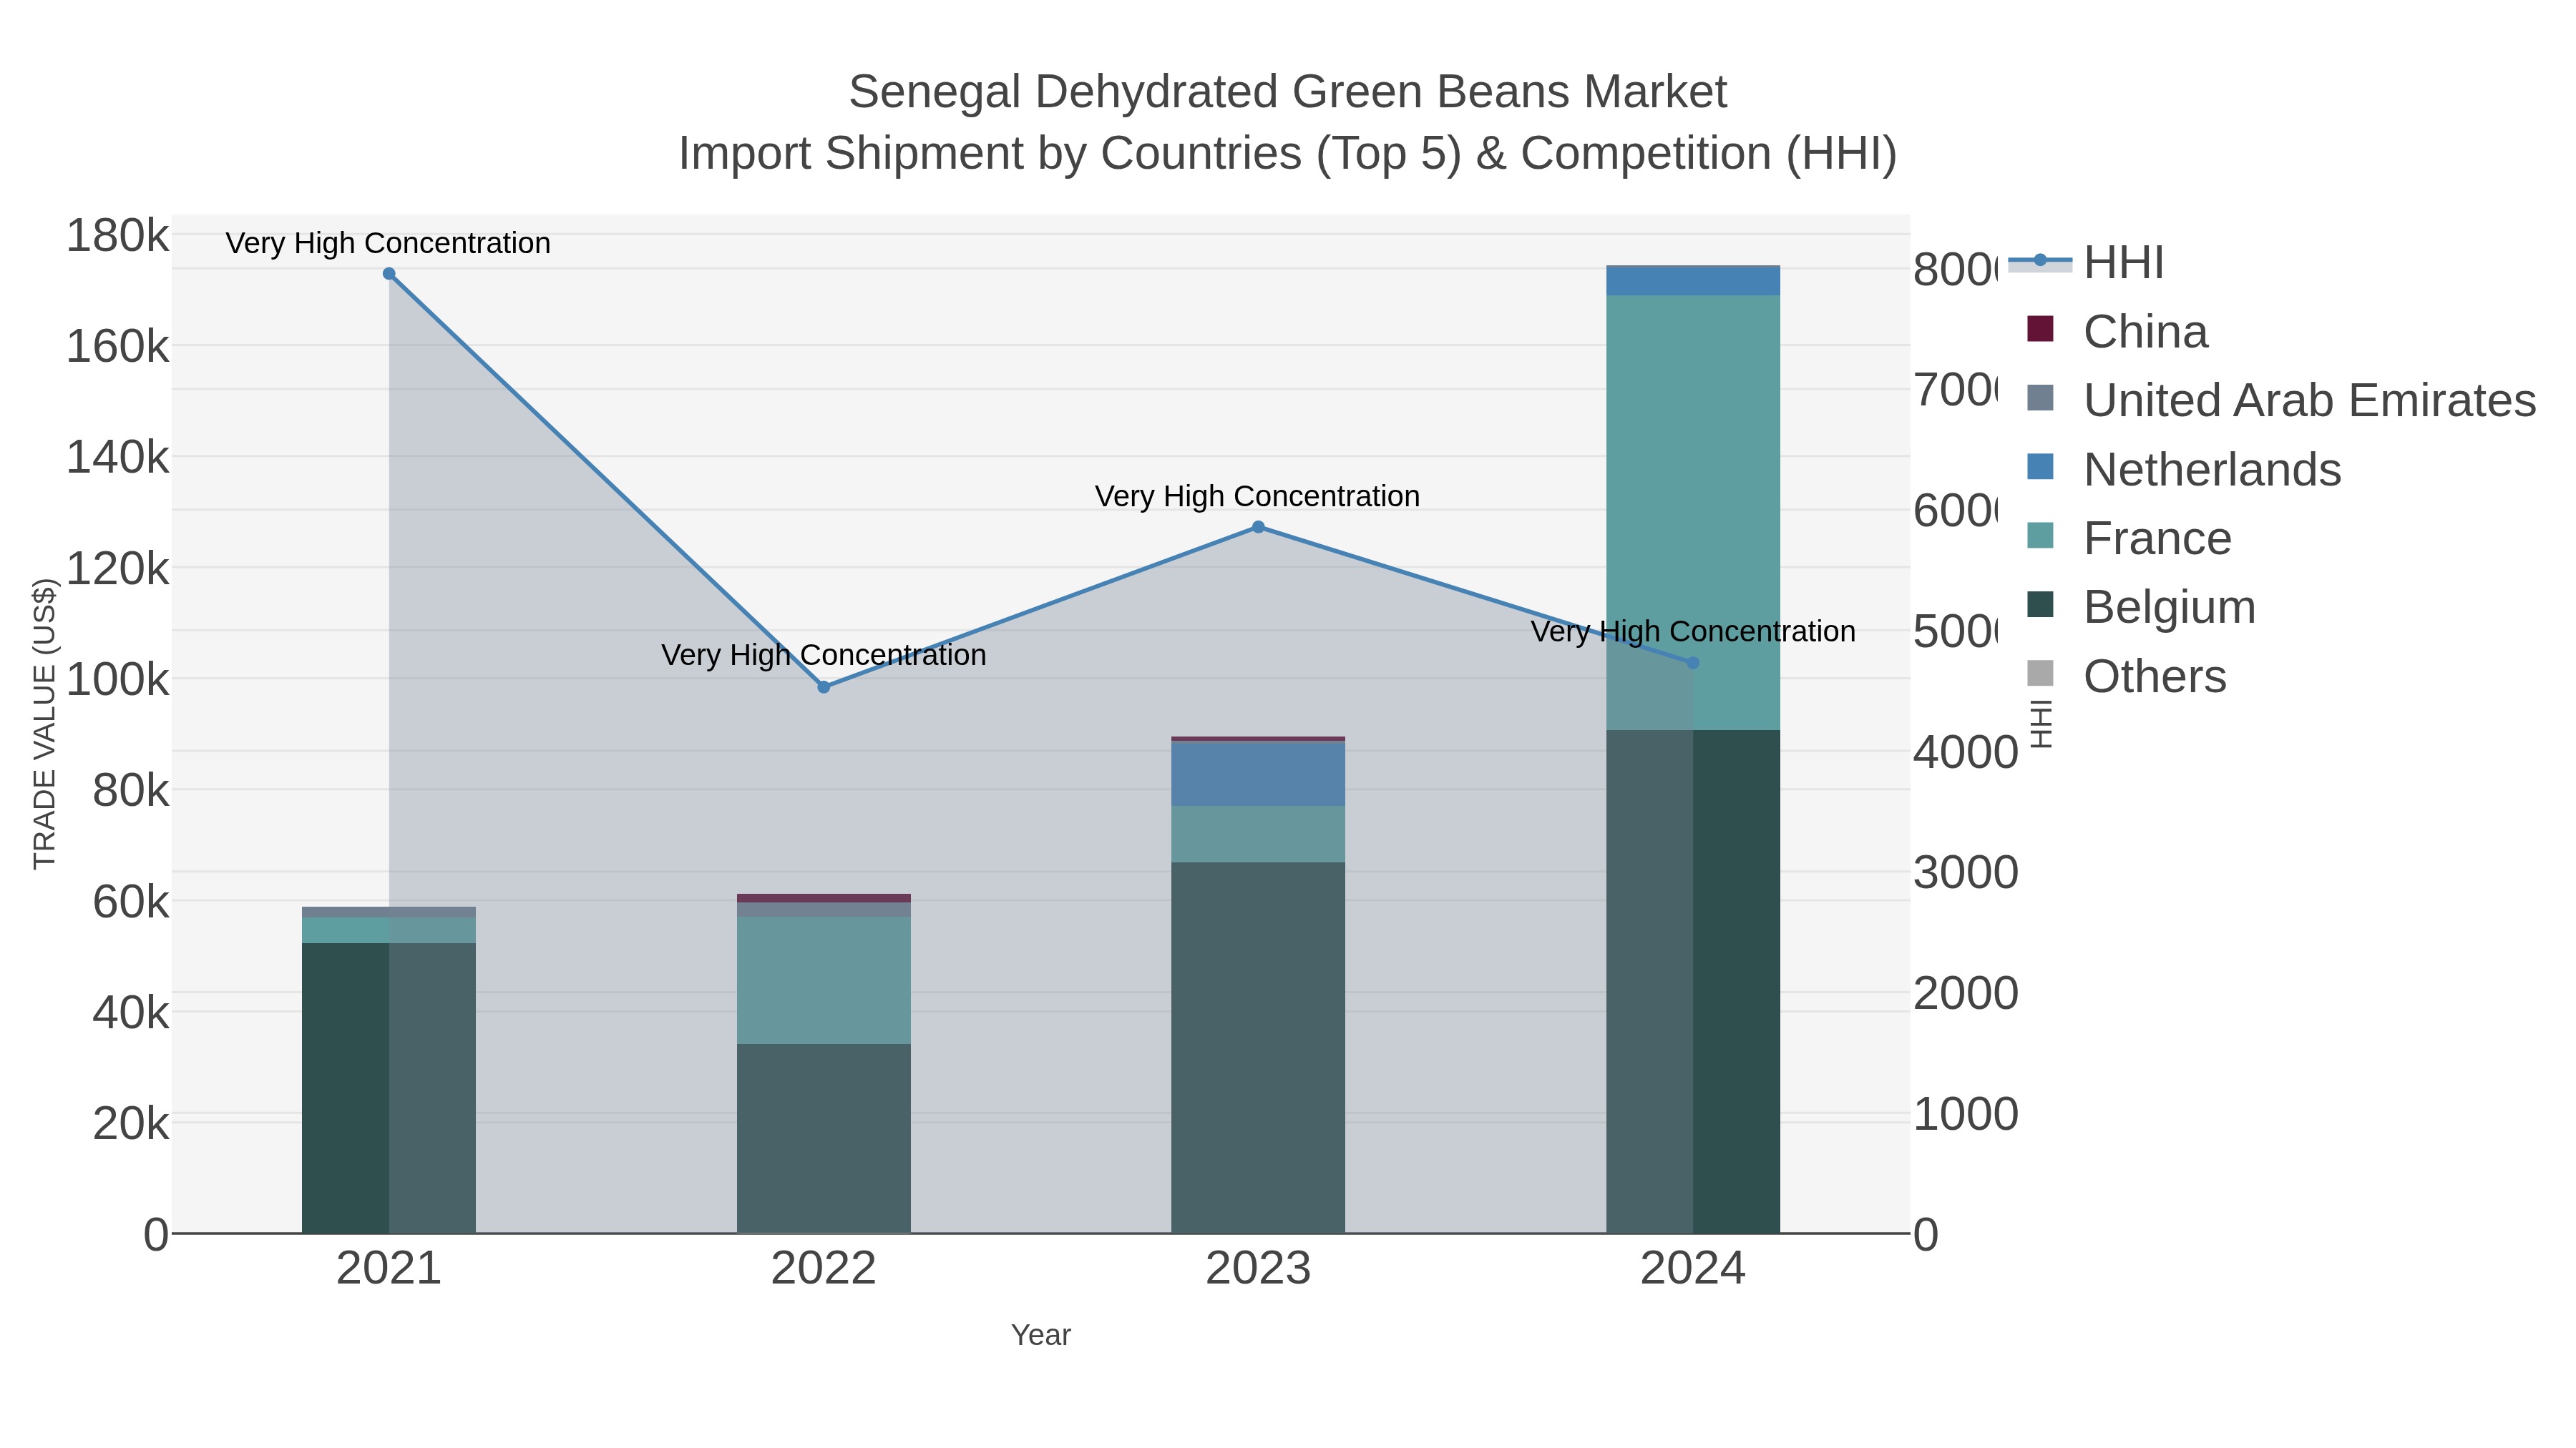
Task: Click the 2023 Belgium bar segment
Action: click(x=1258, y=1048)
